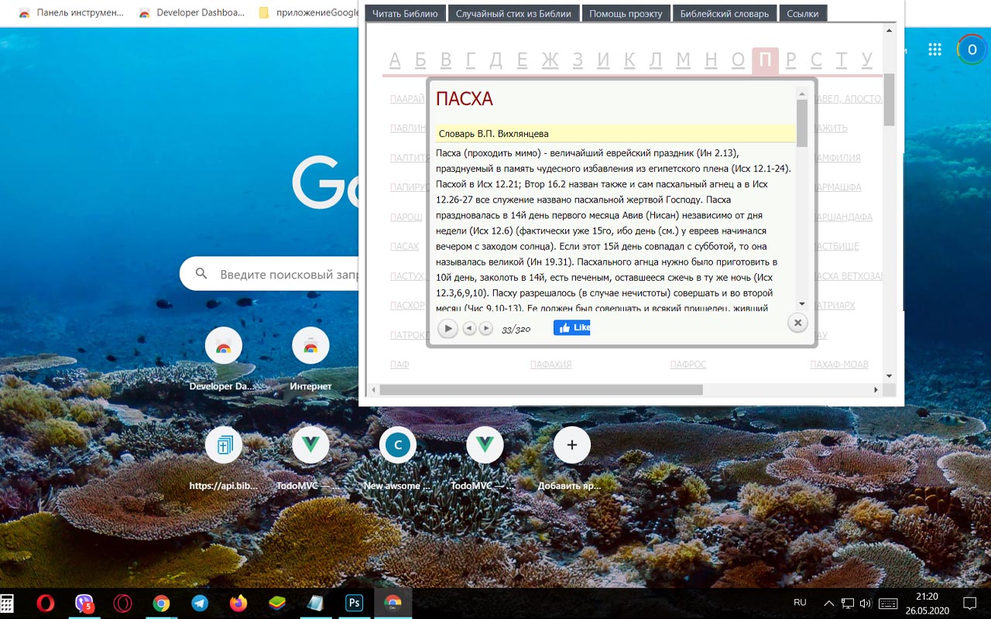Click the extension horizontal scrollbar thumb
This screenshot has height=619, width=991.
click(541, 390)
